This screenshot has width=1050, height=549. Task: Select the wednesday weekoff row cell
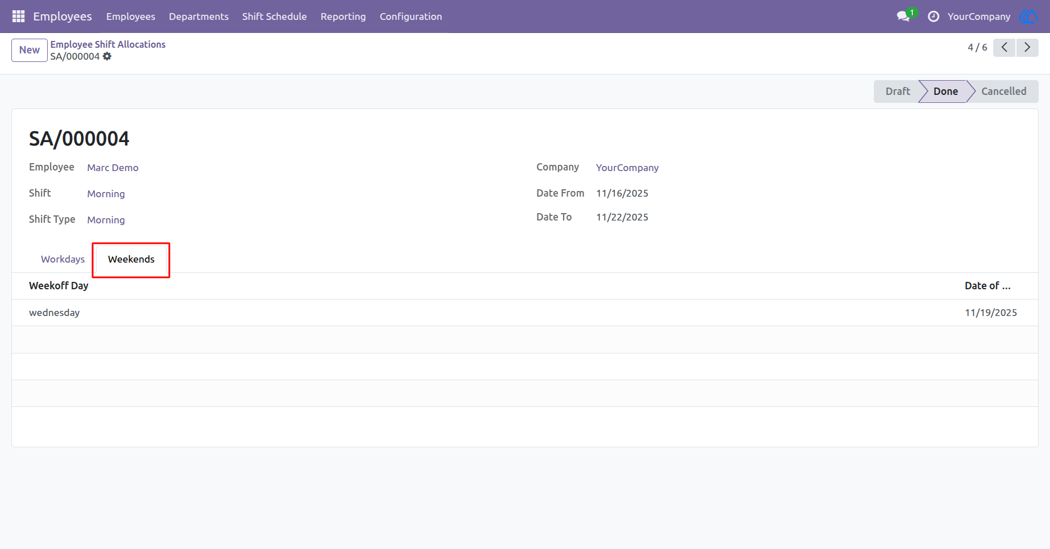click(x=55, y=313)
